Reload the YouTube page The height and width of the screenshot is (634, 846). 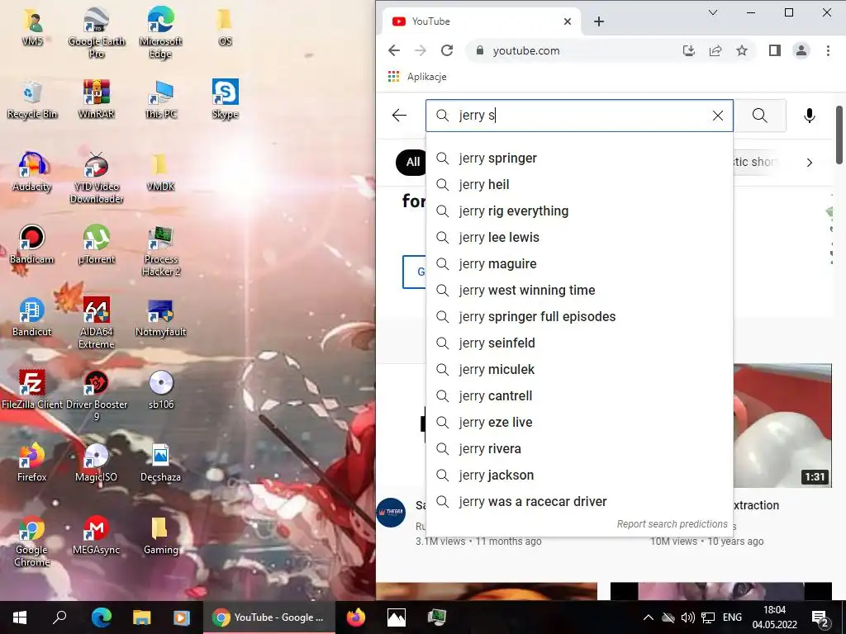tap(447, 50)
